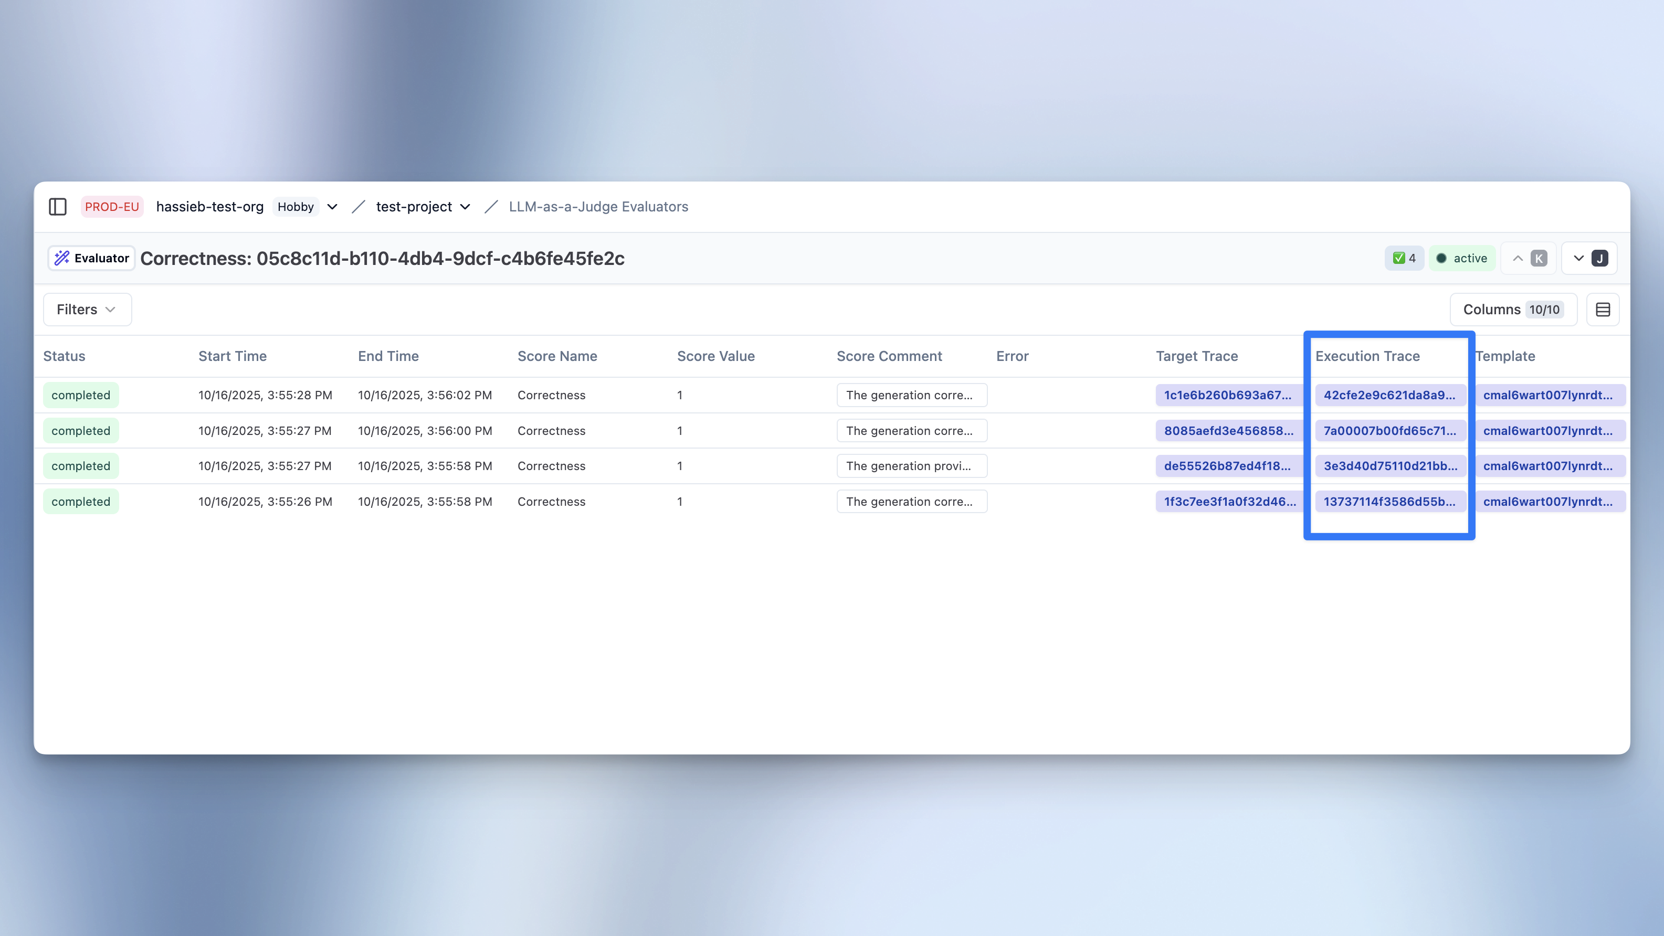Click the score comment starting with The generation provi
The image size is (1664, 936).
click(x=911, y=465)
